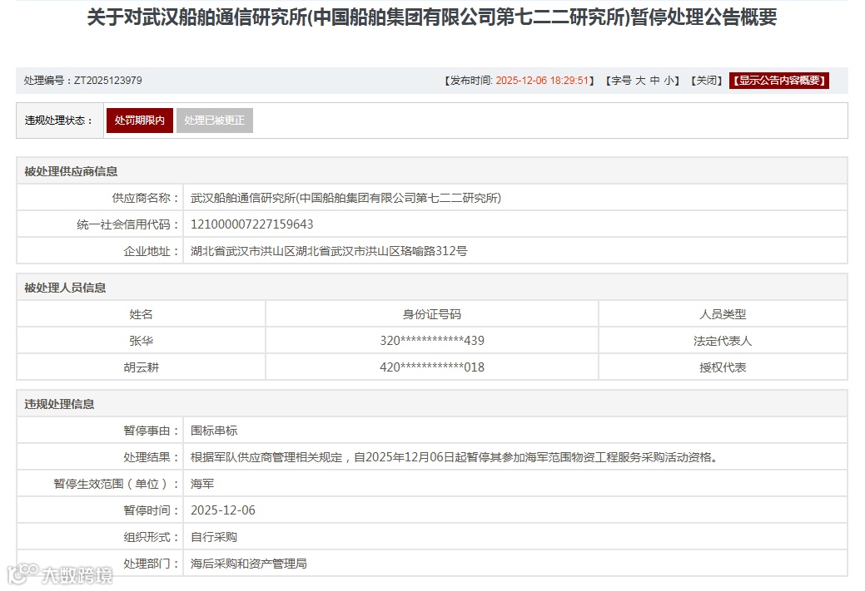
Task: Click the publish time 2025-12-06 18:29:51
Action: (x=542, y=81)
